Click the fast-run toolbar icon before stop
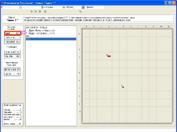 [x=40, y=12]
